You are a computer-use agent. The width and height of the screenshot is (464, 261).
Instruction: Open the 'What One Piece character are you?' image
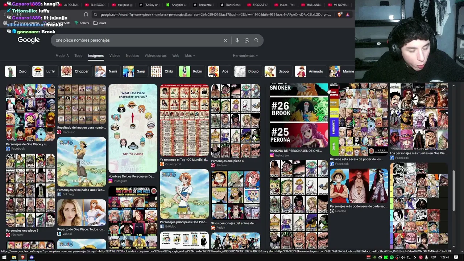(133, 129)
